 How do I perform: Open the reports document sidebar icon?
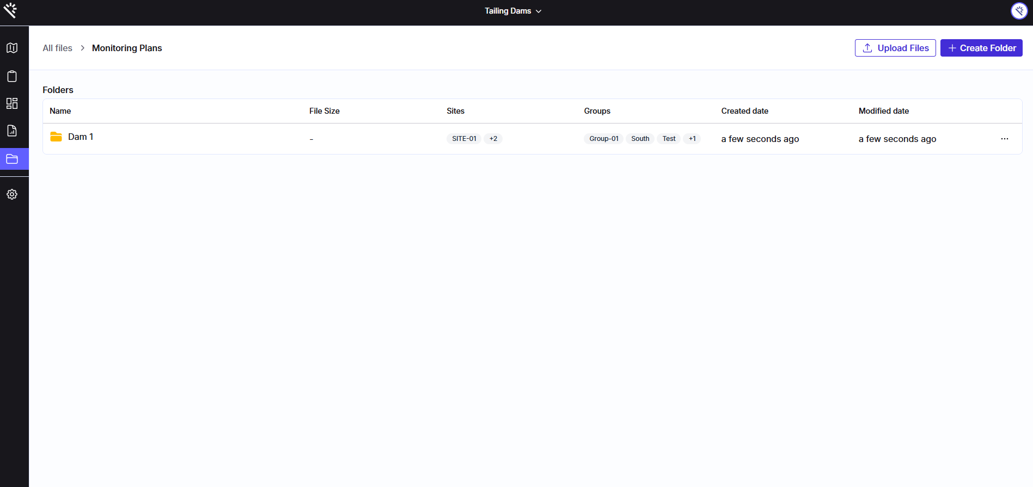click(x=12, y=131)
